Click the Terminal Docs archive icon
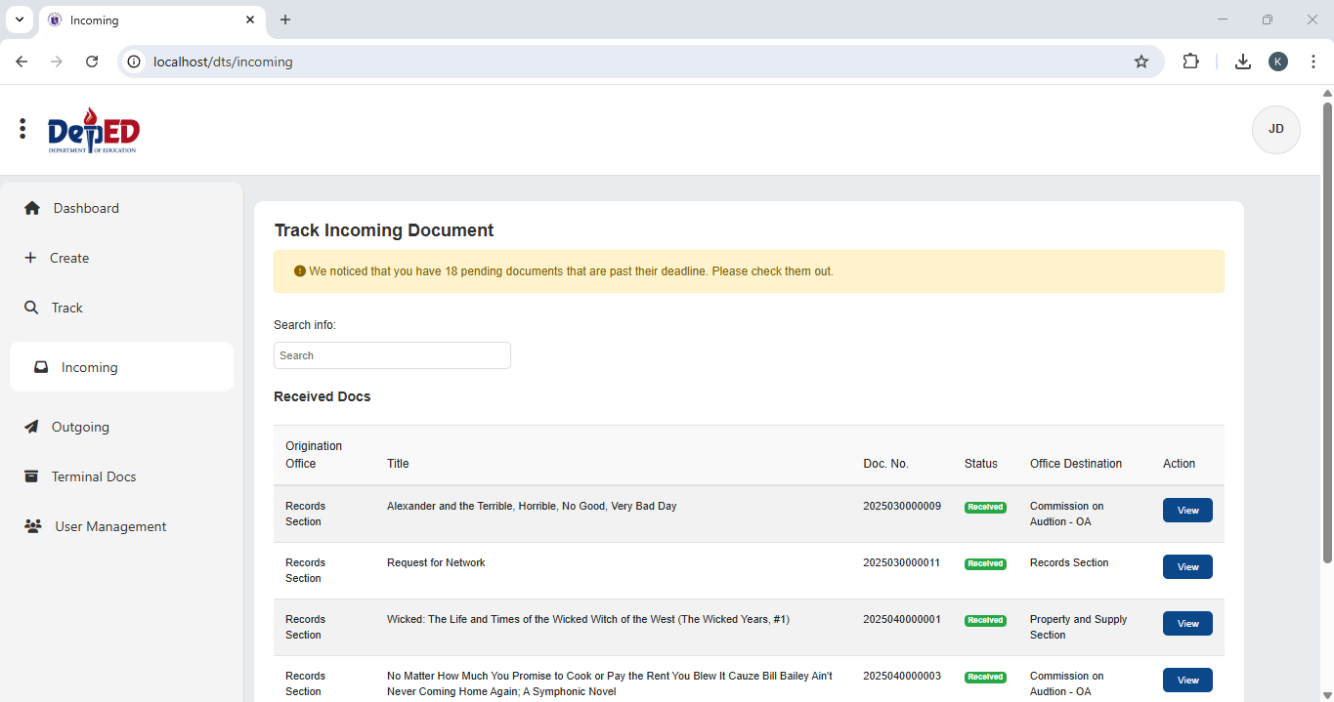Screen dimensions: 1334x702 click(31, 476)
